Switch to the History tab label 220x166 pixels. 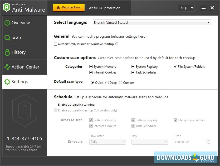[18, 52]
